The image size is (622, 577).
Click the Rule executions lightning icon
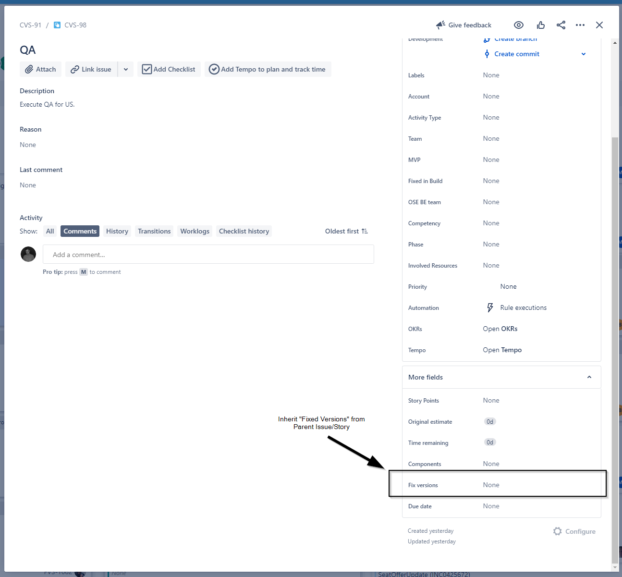pos(490,307)
